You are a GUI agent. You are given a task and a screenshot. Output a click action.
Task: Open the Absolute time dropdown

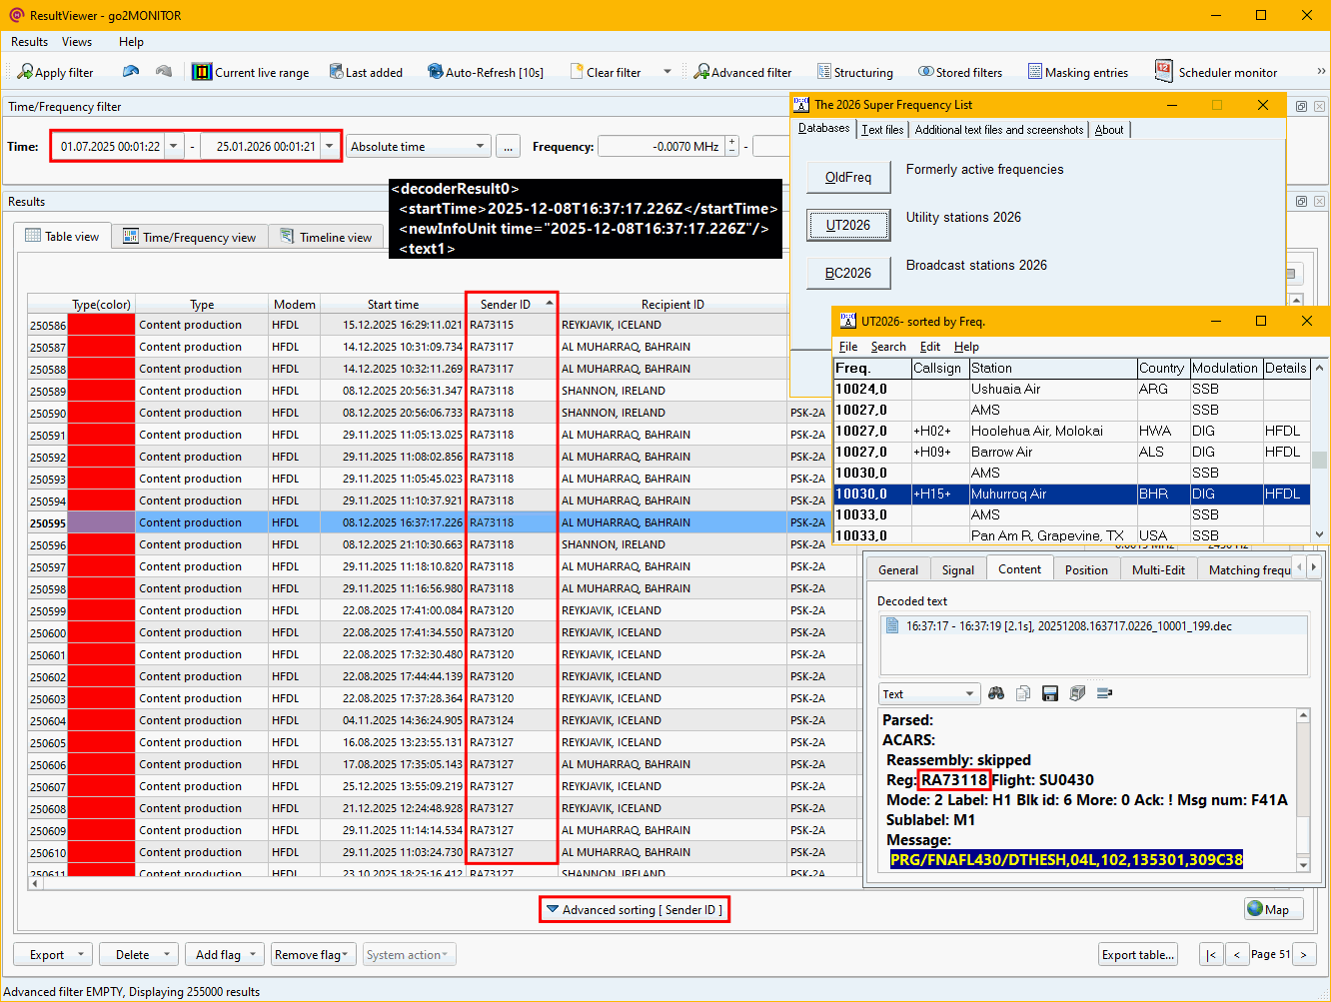(x=418, y=146)
